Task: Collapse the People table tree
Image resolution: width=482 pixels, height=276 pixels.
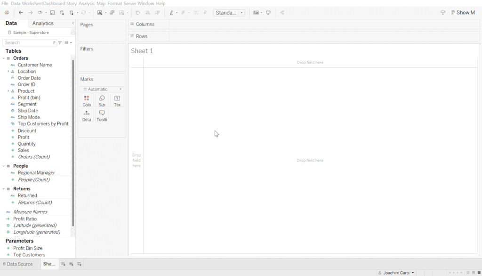Action: click(x=4, y=166)
